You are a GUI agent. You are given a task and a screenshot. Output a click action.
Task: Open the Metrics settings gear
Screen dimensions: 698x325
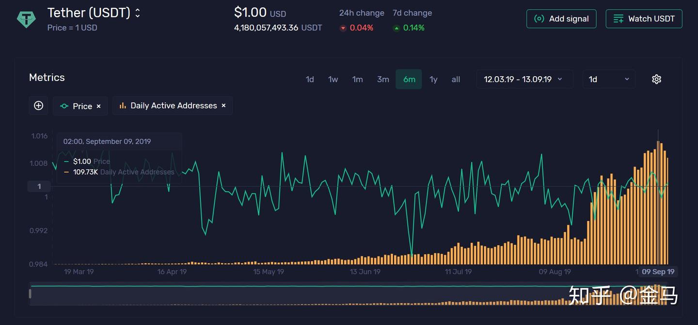pos(656,79)
